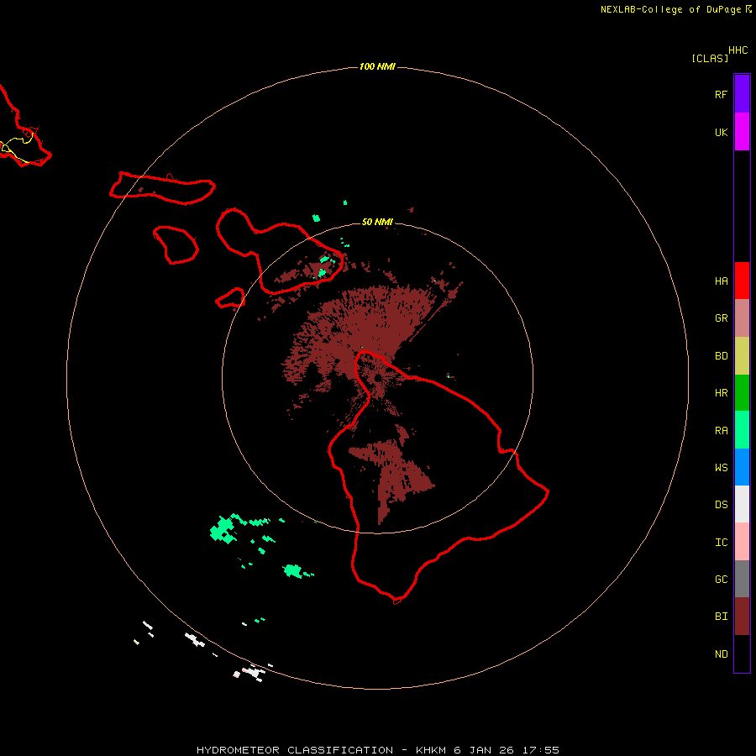Screen dimensions: 756x756
Task: Click the RA legend label
Action: 721,431
